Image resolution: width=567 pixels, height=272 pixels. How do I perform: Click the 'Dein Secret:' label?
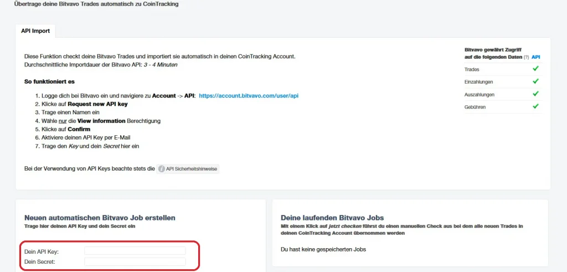click(39, 262)
